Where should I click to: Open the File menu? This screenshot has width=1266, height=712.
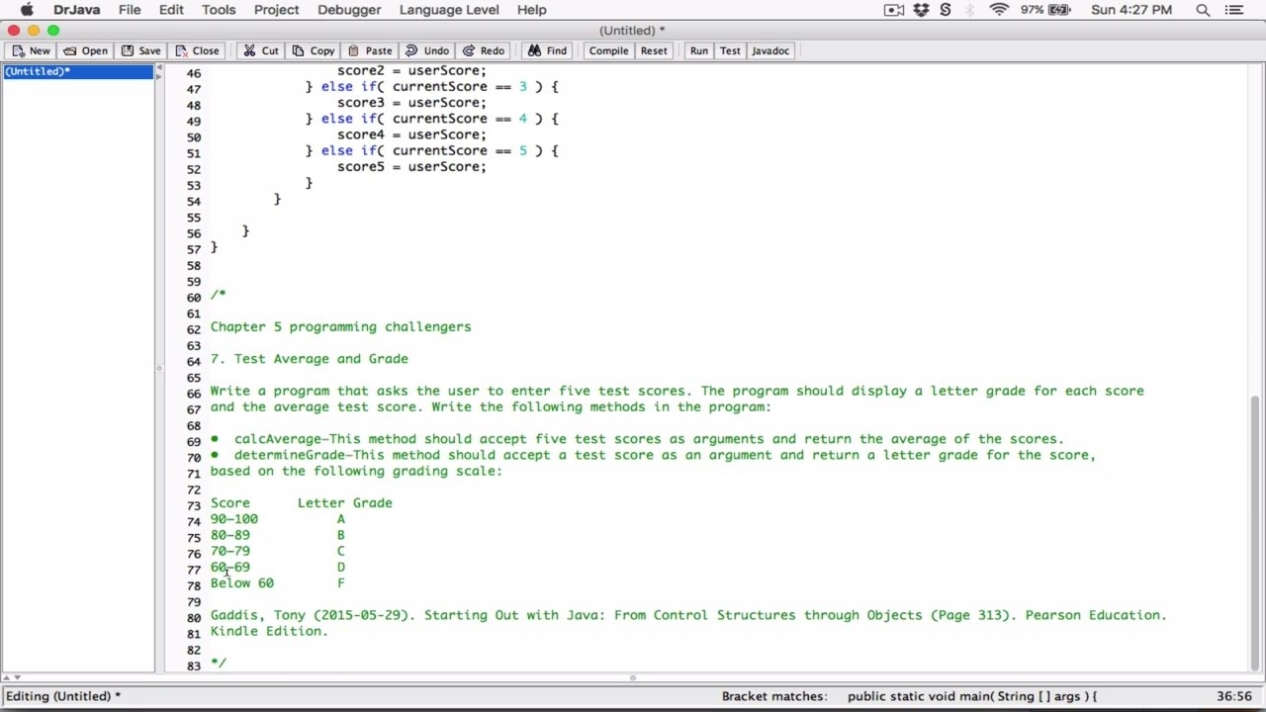[130, 10]
